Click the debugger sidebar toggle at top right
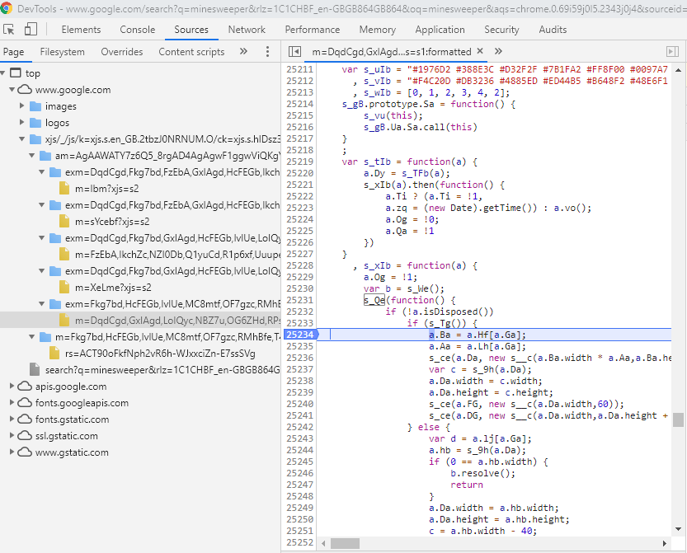 click(x=672, y=51)
